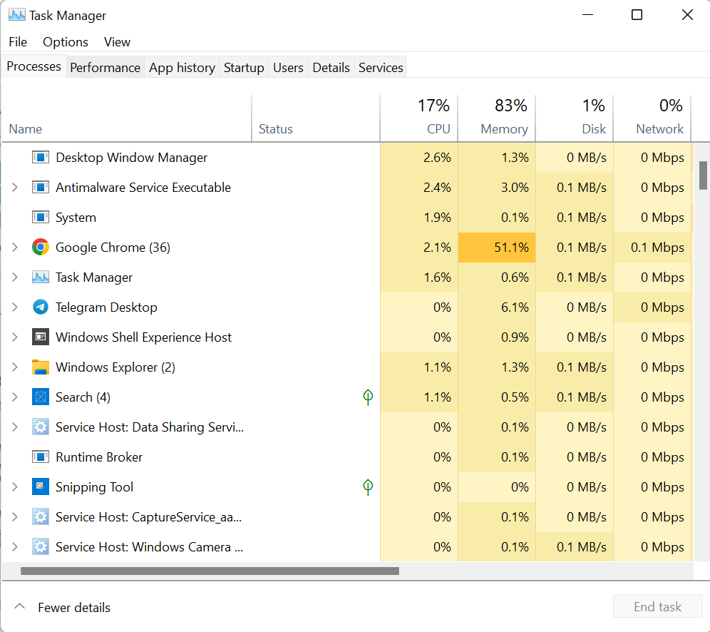Click the Desktop Window Manager process icon
The image size is (710, 632).
point(41,158)
